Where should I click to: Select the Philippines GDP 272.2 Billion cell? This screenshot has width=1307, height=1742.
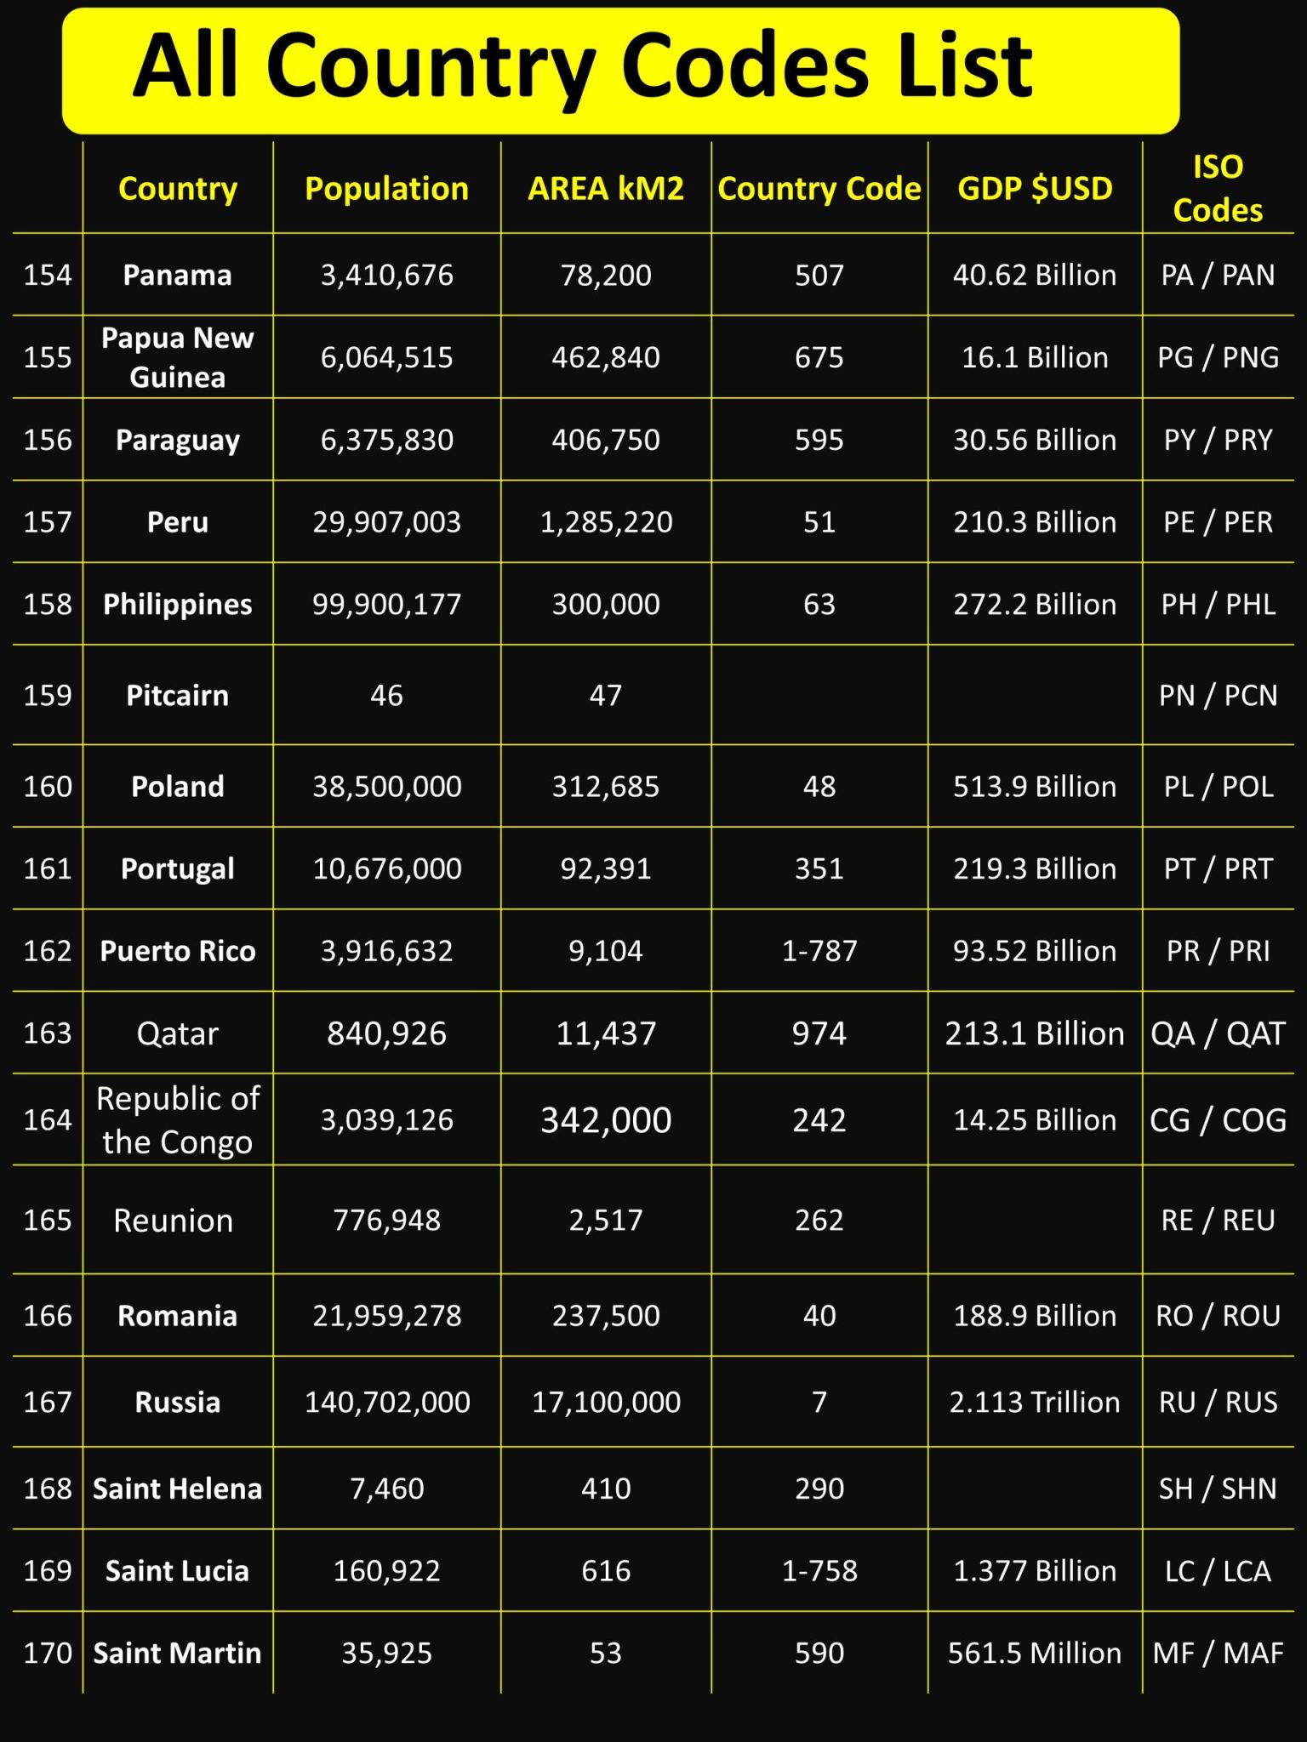coord(1035,605)
